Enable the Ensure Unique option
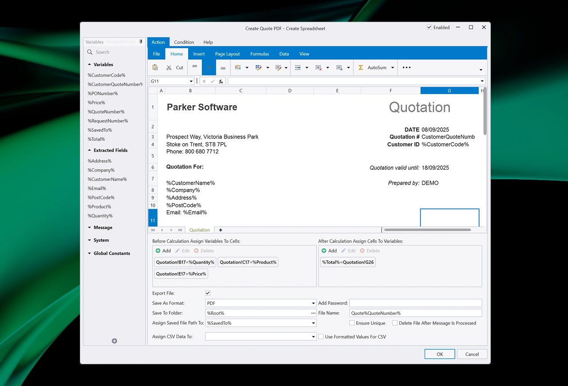This screenshot has width=568, height=386. [x=352, y=323]
